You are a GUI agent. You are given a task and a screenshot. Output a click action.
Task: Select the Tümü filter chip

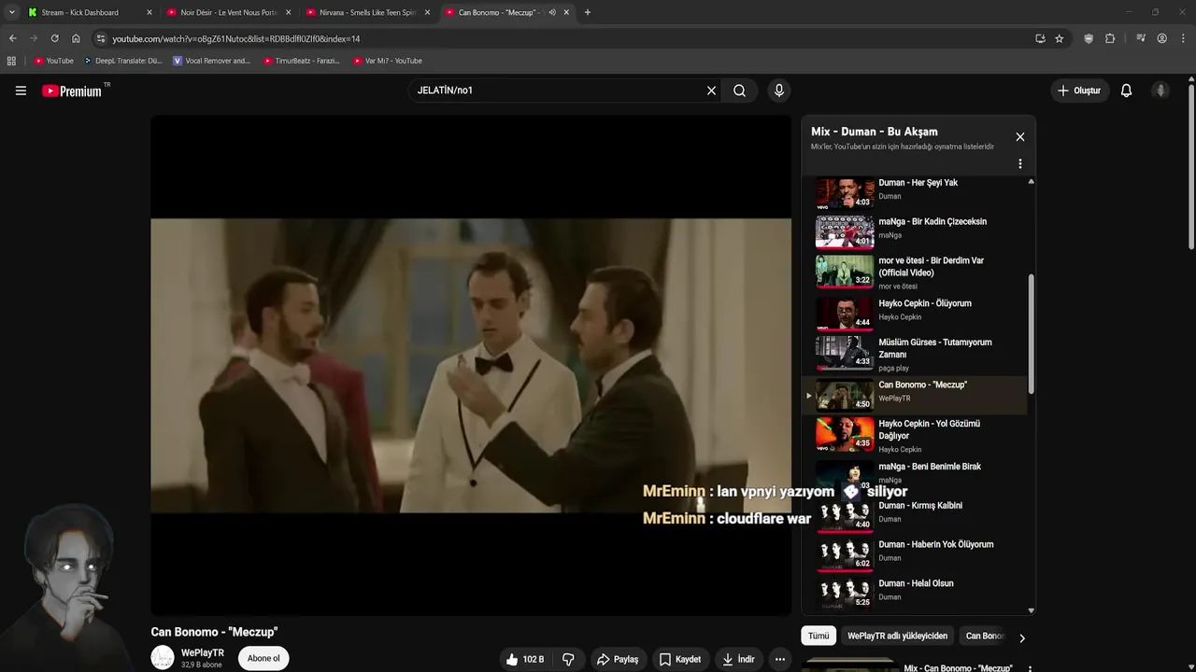819,636
